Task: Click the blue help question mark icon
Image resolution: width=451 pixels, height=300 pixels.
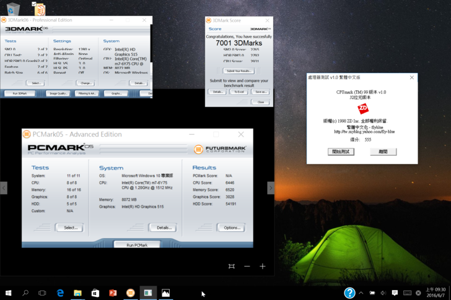Action: click(x=349, y=293)
